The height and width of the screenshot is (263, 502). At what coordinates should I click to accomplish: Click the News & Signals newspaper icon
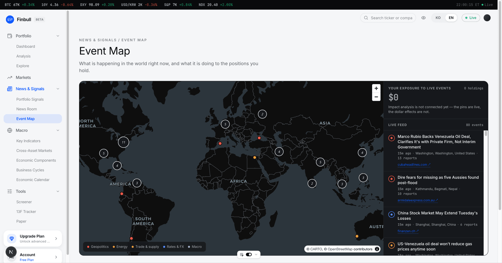pos(10,89)
